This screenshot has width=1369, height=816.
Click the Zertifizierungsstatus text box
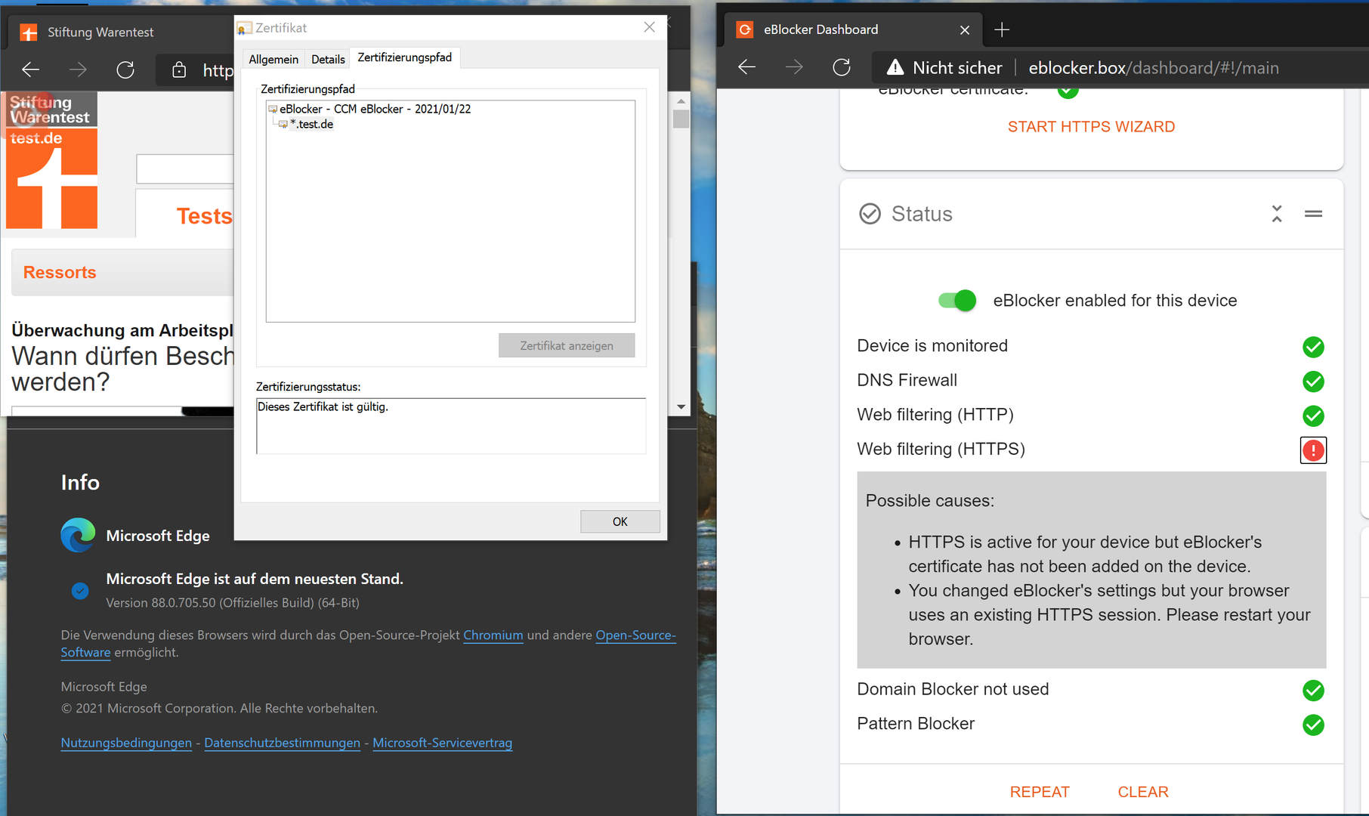coord(451,426)
